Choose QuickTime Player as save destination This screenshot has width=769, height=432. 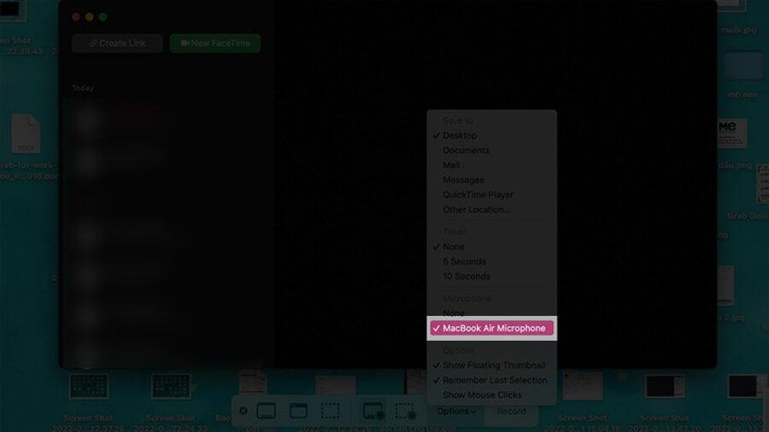coord(478,195)
